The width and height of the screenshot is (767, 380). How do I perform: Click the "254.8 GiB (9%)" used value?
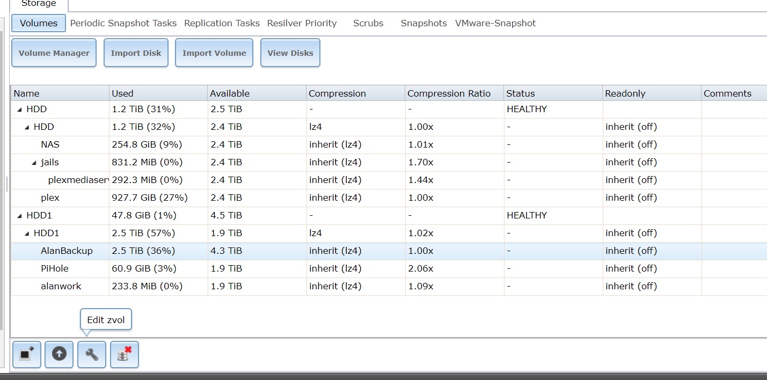147,144
